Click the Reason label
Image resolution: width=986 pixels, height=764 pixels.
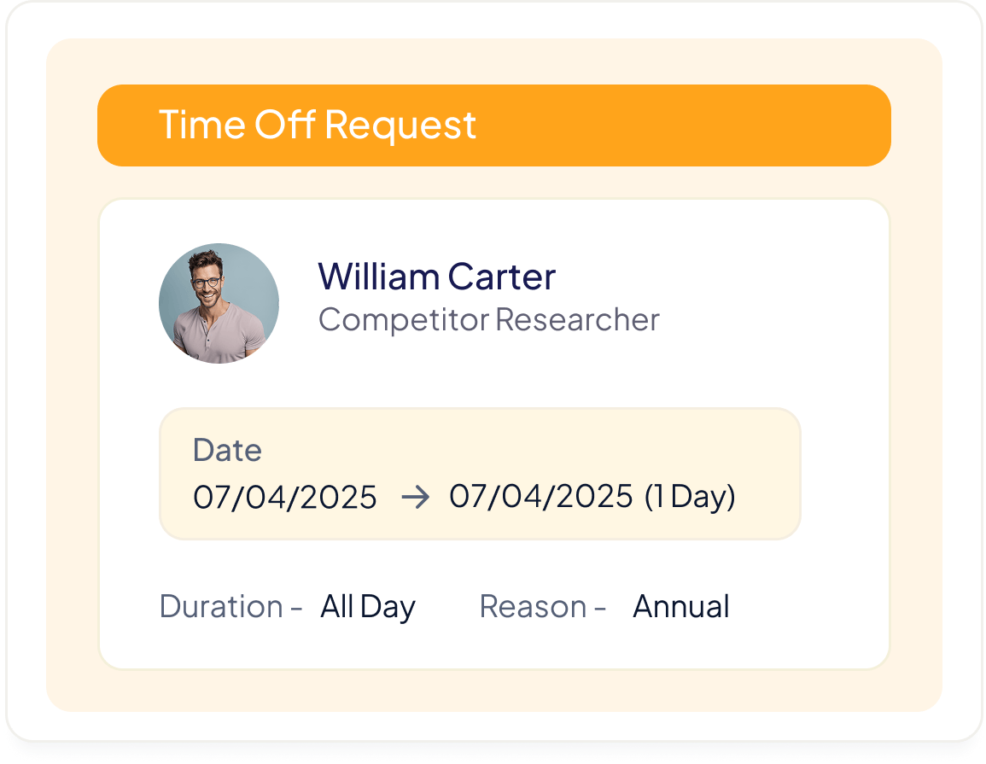(533, 606)
